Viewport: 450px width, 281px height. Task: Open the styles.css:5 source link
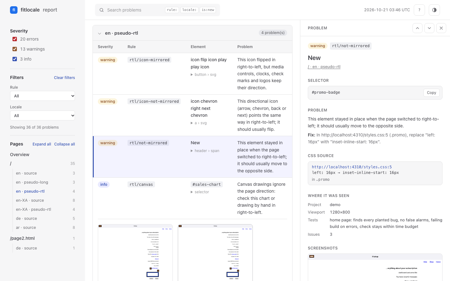coord(352,167)
